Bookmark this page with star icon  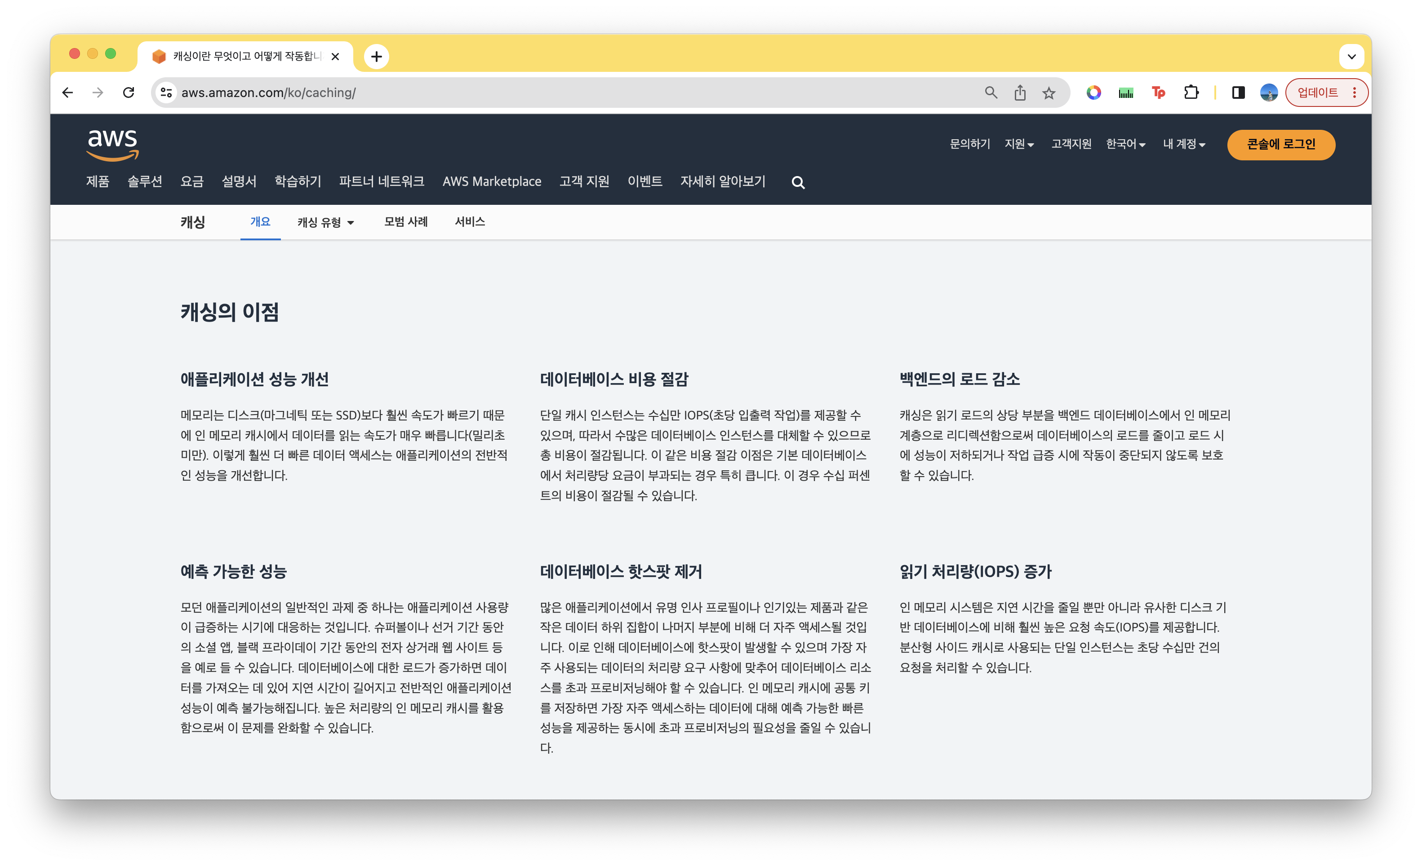[1049, 93]
